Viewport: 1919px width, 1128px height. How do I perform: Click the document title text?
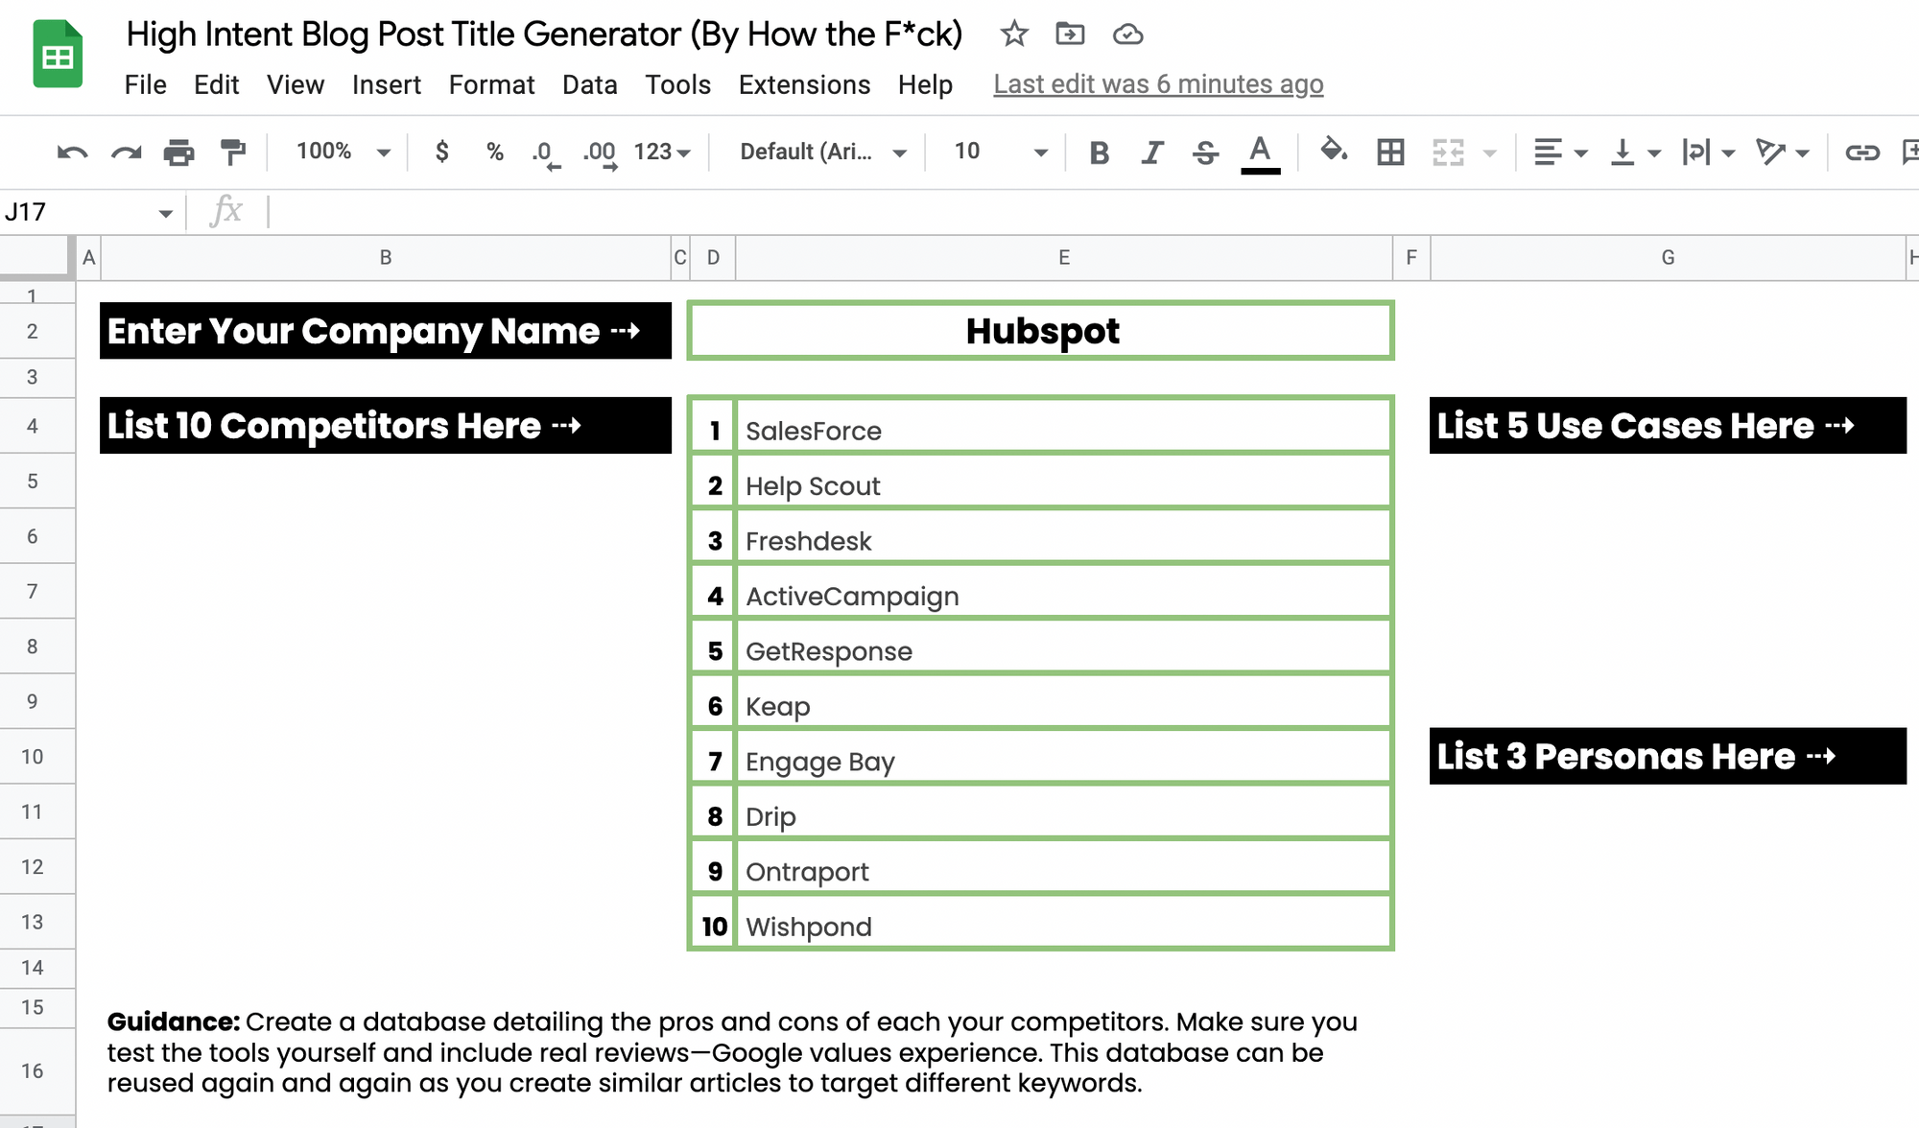pos(544,35)
